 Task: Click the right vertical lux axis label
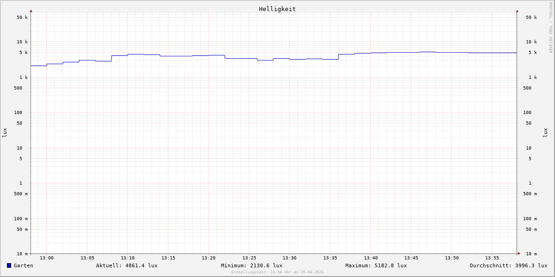pos(546,133)
